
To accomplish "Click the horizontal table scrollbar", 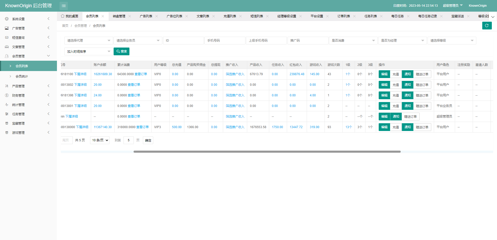I will coord(267,152).
